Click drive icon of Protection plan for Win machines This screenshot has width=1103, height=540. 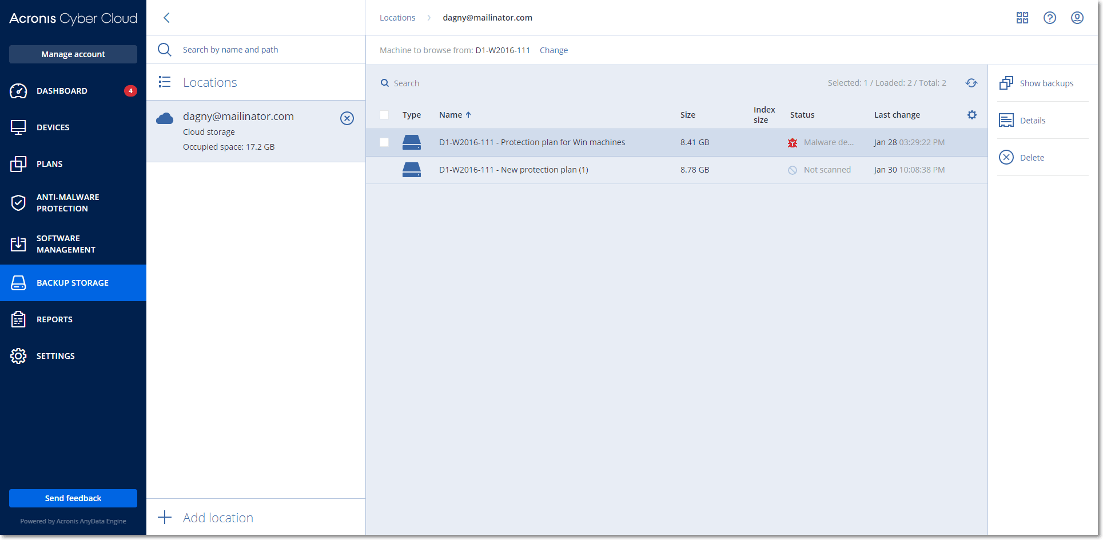[412, 142]
